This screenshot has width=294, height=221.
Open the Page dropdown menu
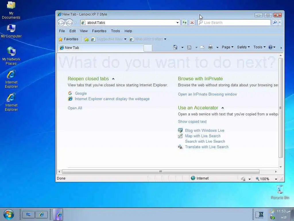[x=227, y=47]
